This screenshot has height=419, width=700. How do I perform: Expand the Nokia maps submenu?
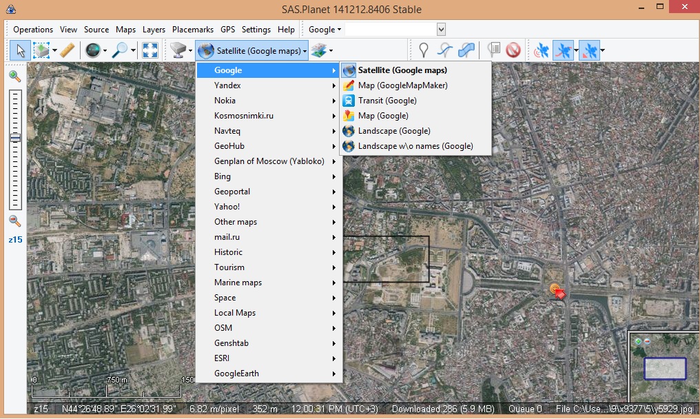tap(269, 101)
